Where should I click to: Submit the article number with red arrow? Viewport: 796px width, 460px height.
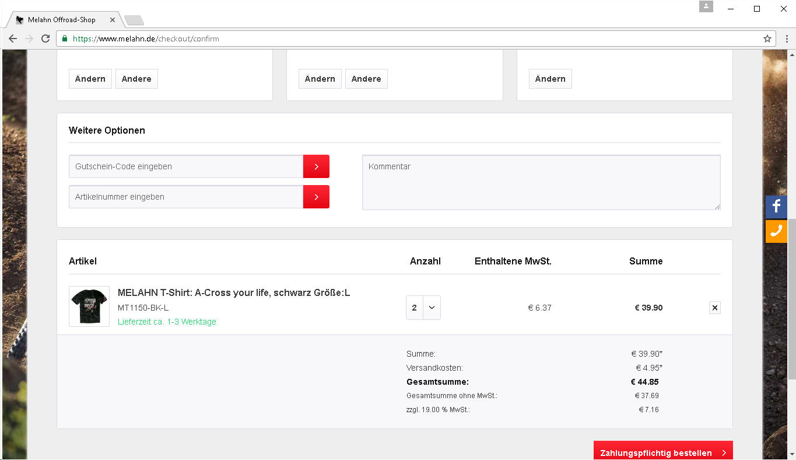[x=316, y=197]
